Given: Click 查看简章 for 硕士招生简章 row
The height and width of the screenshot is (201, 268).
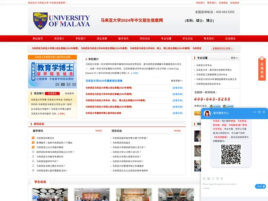Looking at the screenshot, I should pyautogui.click(x=178, y=107).
